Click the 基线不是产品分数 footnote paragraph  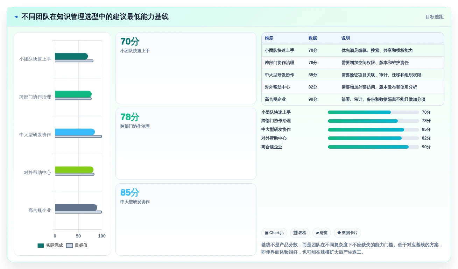(x=352, y=248)
